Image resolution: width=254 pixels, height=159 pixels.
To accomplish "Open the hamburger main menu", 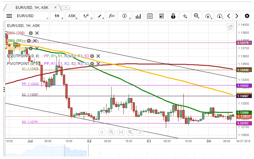I will click(9, 16).
